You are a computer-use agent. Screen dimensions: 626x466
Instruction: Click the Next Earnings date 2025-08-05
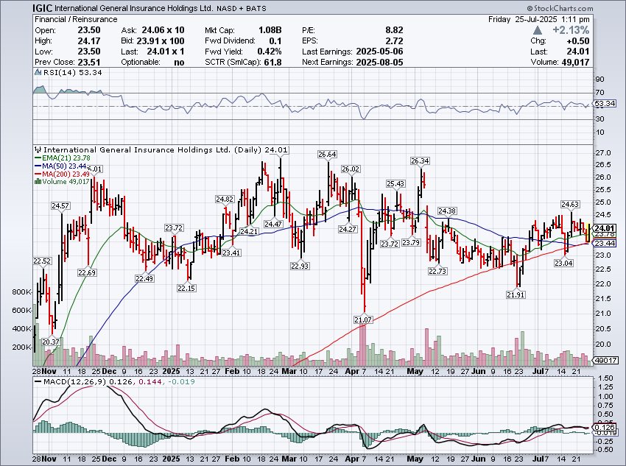pos(379,63)
